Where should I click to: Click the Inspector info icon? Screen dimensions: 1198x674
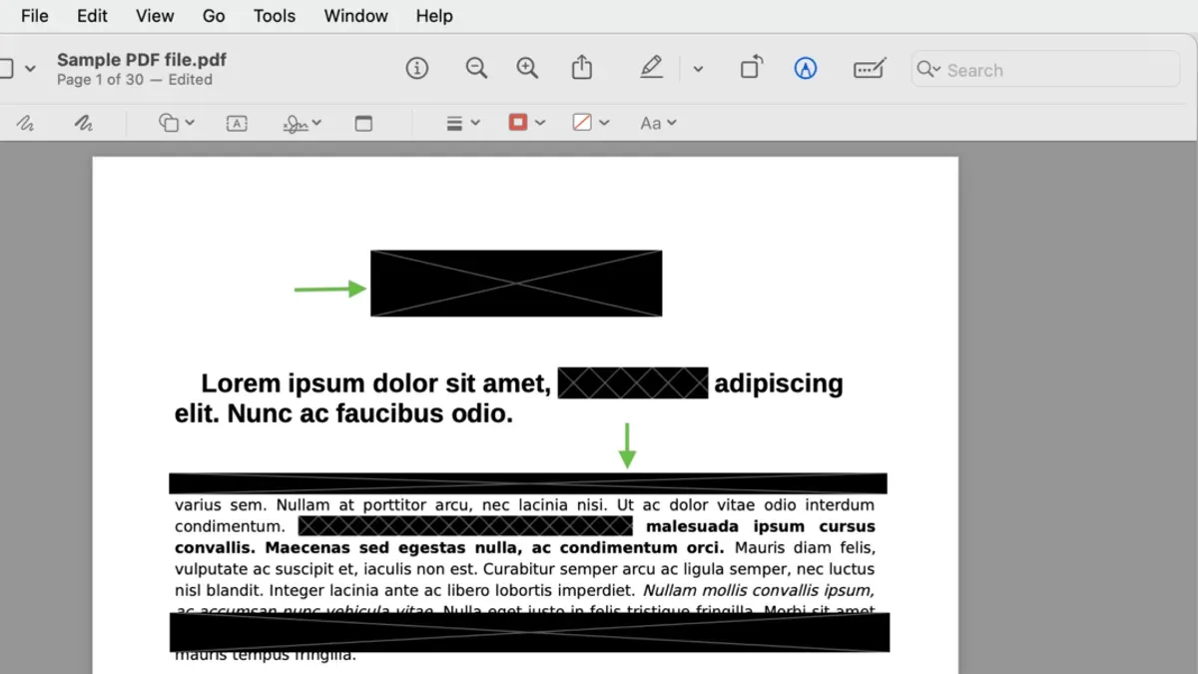click(417, 68)
